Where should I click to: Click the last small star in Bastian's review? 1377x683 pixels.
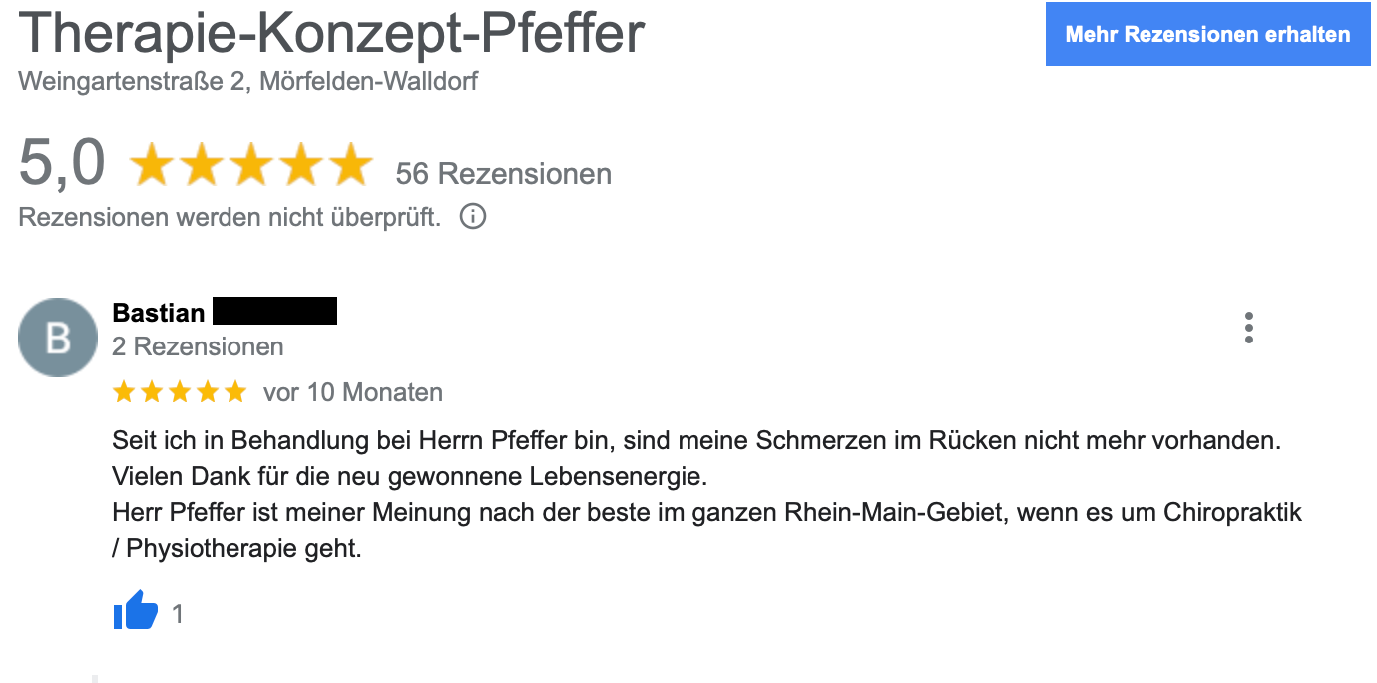click(x=235, y=392)
